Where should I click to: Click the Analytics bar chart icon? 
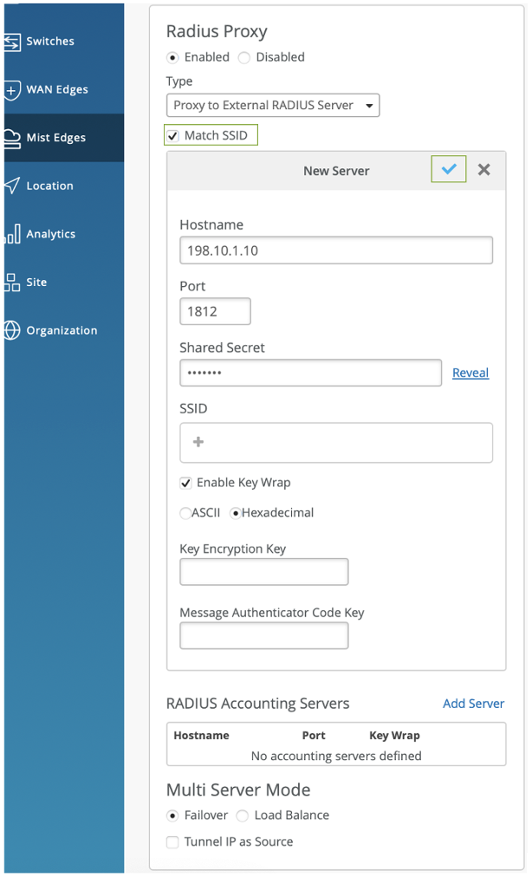pyautogui.click(x=11, y=234)
